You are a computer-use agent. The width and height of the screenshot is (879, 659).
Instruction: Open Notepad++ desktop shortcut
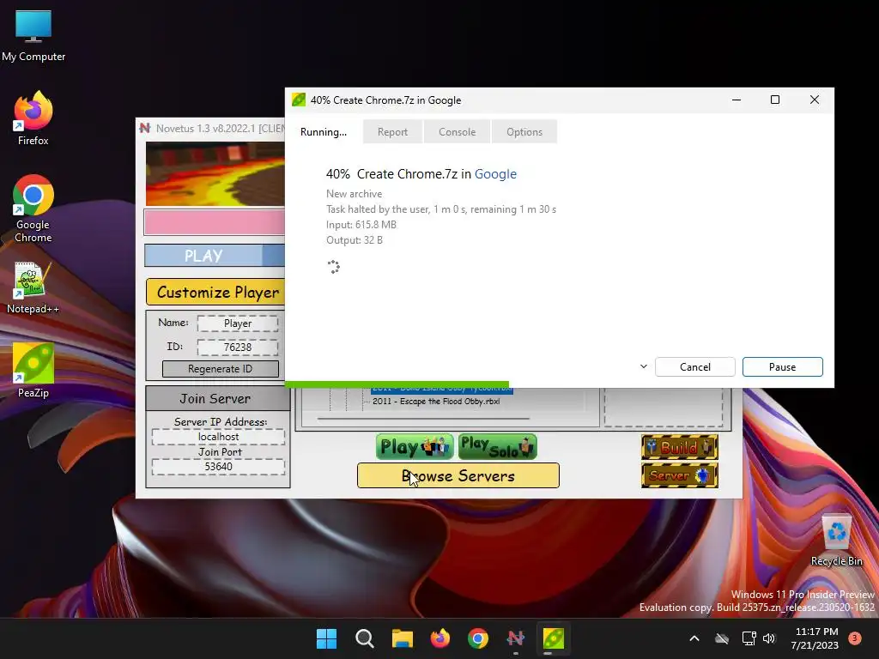[x=33, y=287]
